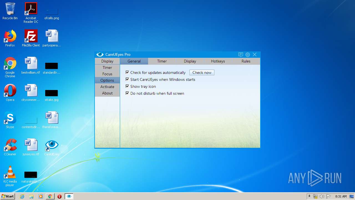Screen dimensions: 355x200
Task: Select the Opera desktop shortcut
Action: click(x=10, y=93)
